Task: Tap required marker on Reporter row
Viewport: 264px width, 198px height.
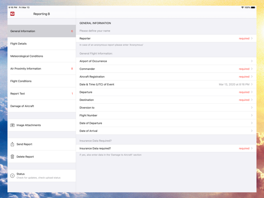Action: tap(244, 38)
